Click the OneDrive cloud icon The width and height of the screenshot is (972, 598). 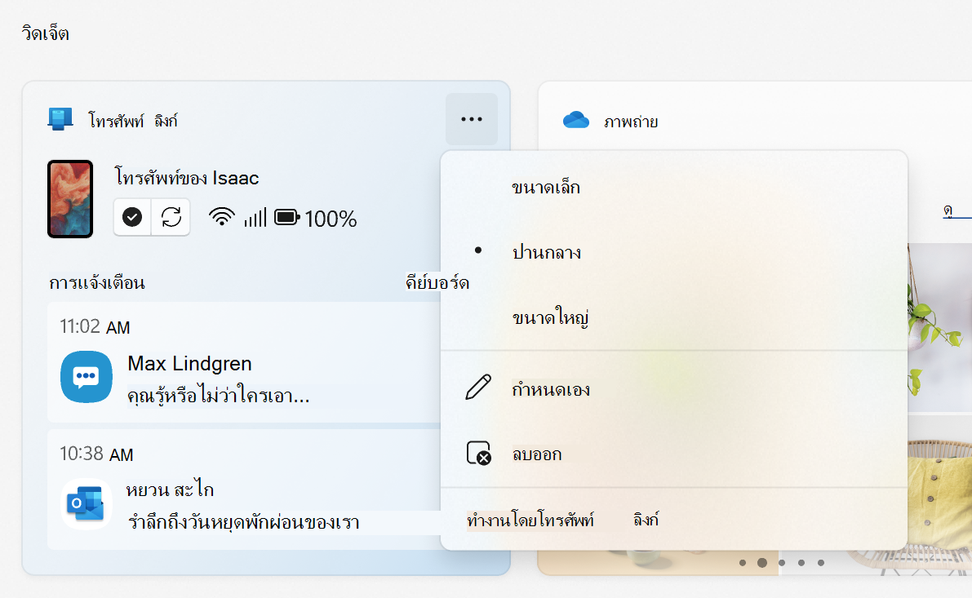(x=576, y=120)
